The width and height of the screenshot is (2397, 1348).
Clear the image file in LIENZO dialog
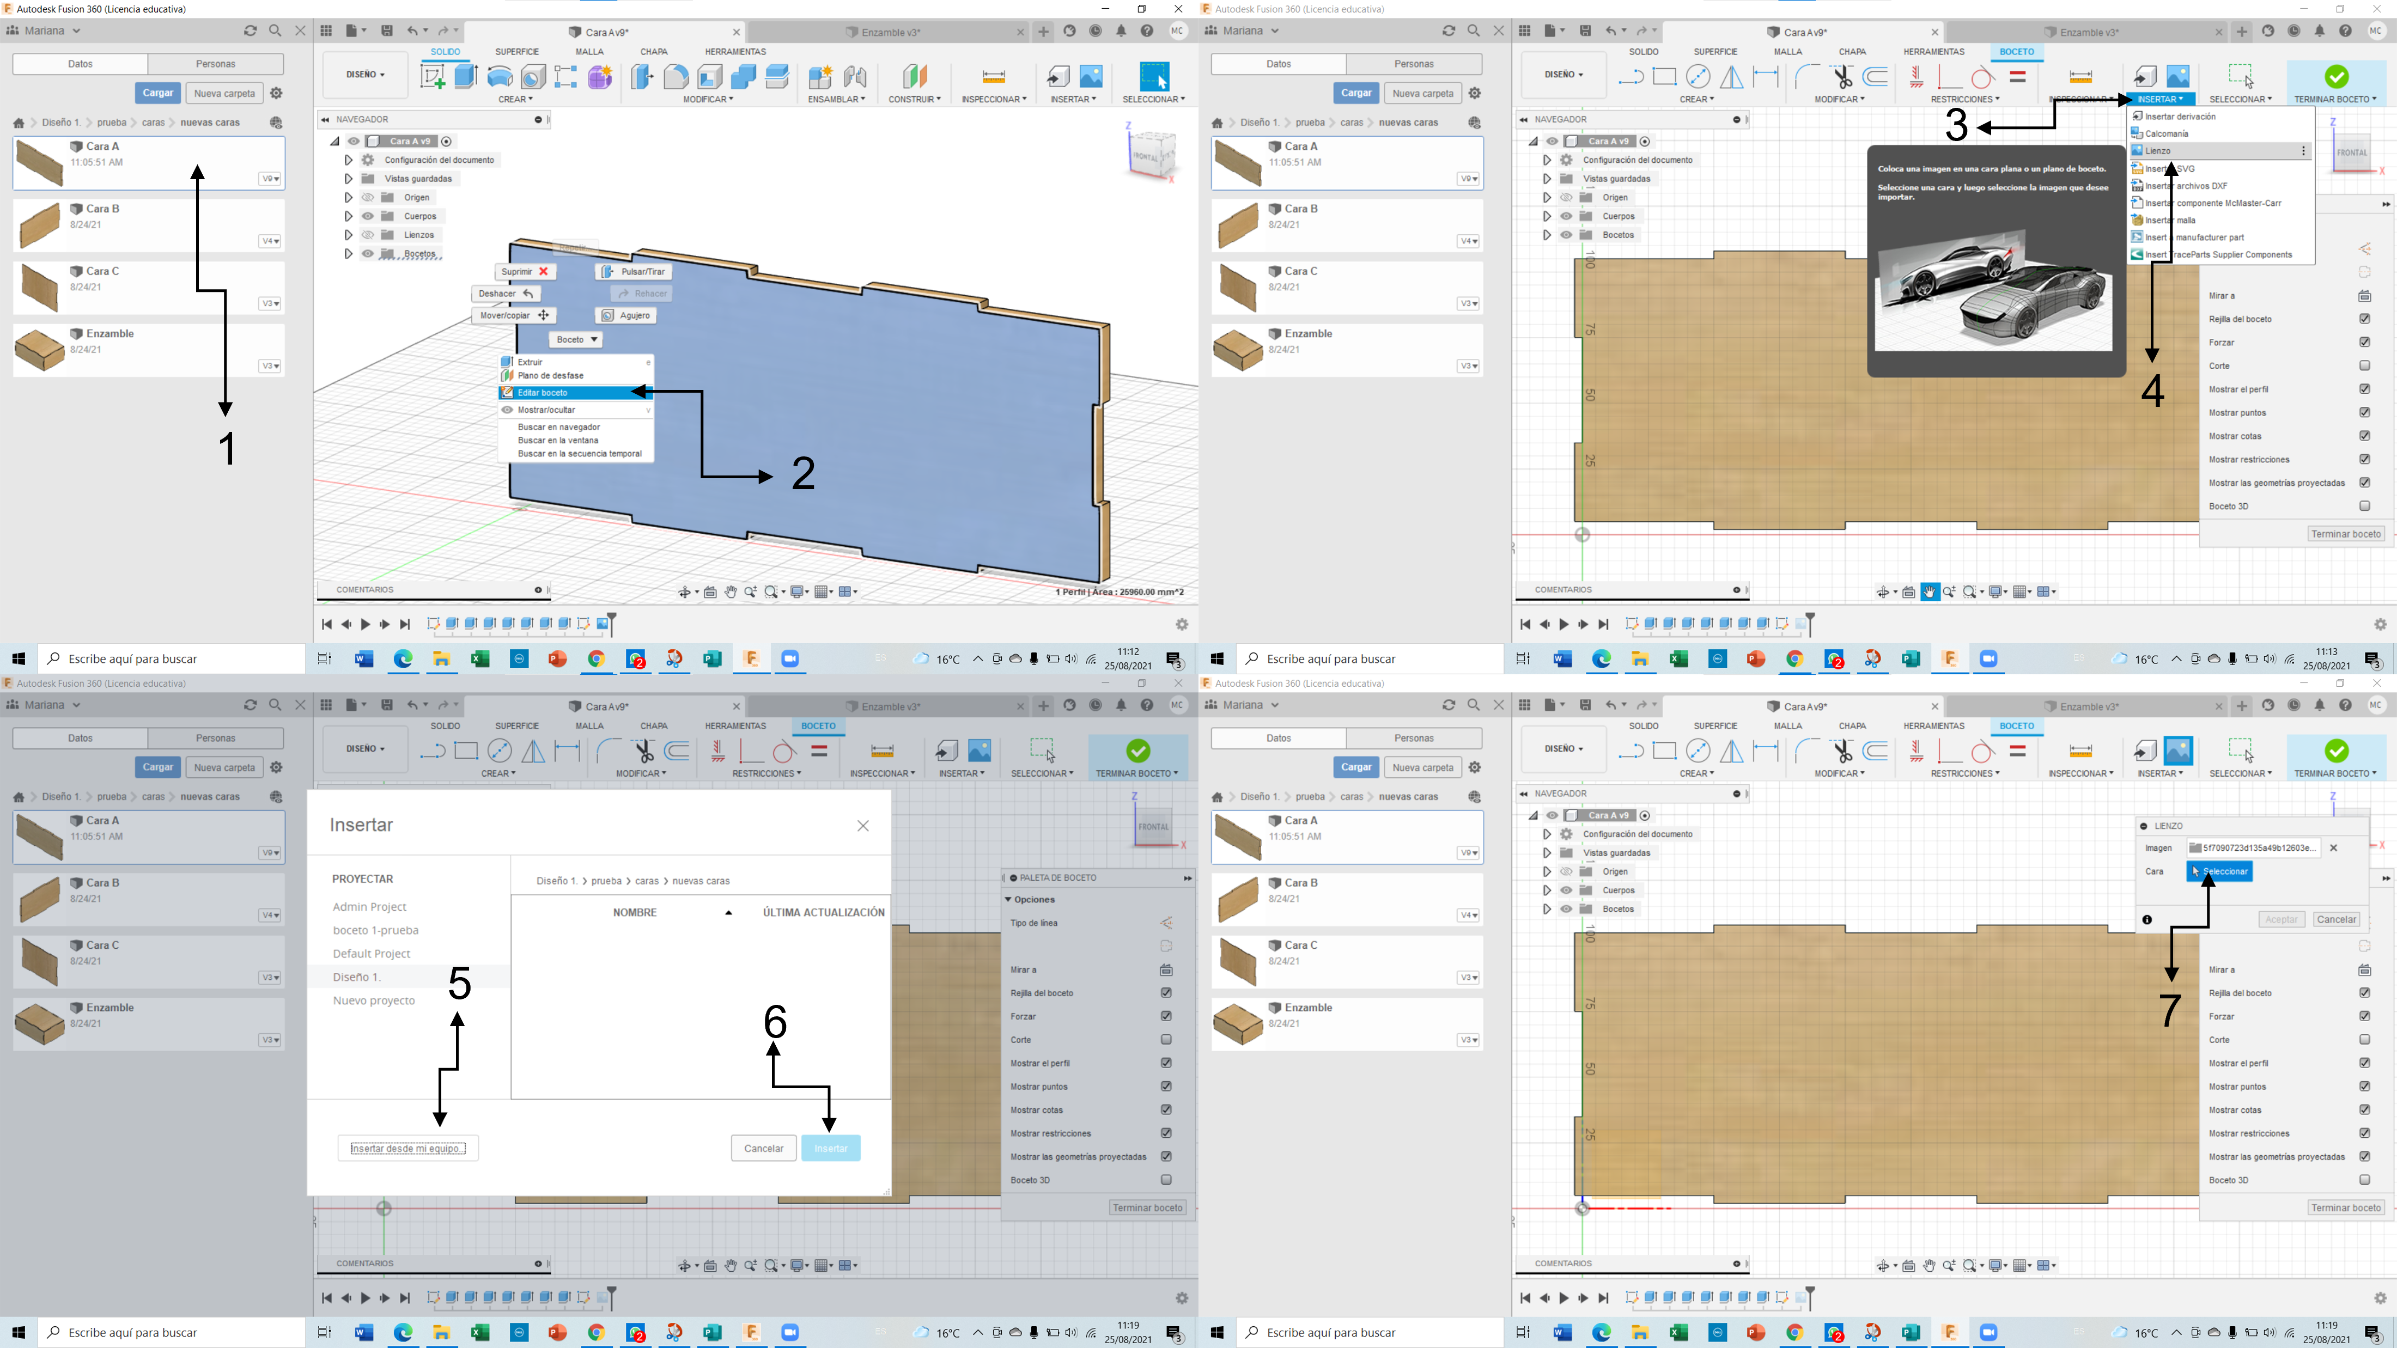2333,847
